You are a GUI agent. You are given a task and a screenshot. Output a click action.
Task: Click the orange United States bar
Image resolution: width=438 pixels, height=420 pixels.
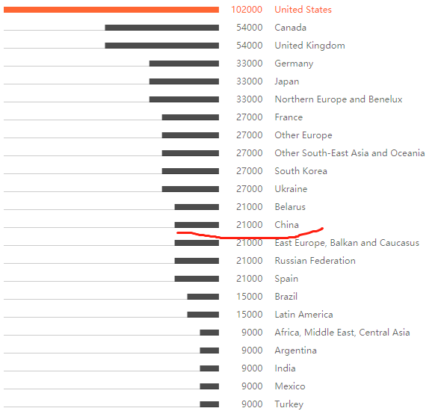(x=111, y=10)
